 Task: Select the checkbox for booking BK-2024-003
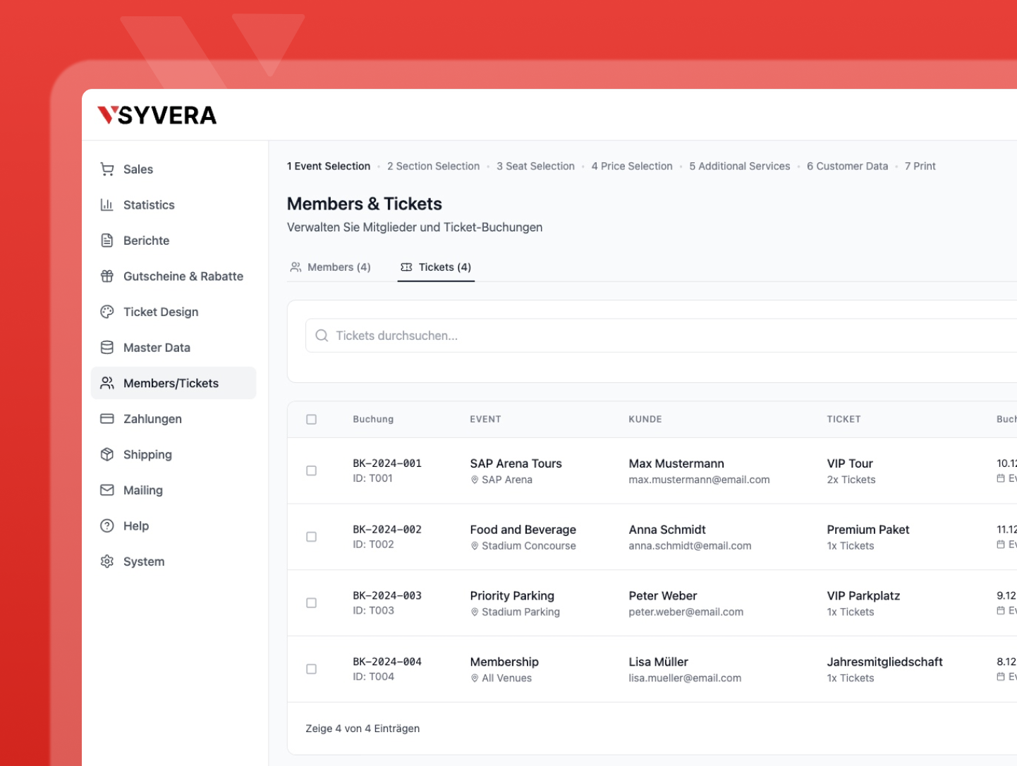(311, 603)
